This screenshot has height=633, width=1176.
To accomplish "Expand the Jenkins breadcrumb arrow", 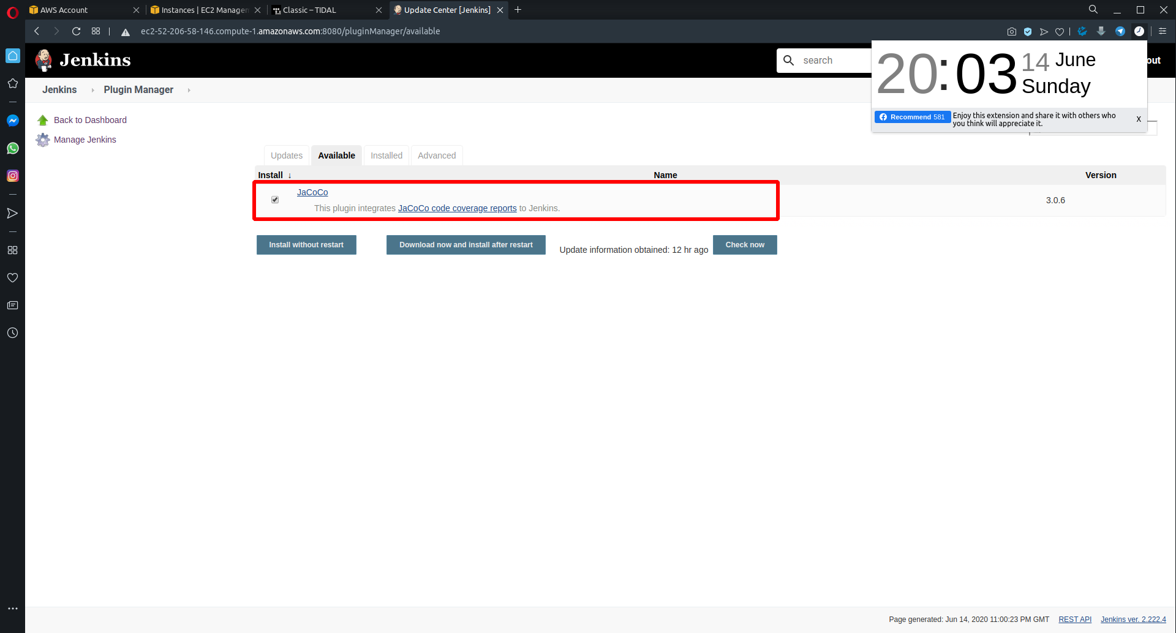I will [93, 90].
